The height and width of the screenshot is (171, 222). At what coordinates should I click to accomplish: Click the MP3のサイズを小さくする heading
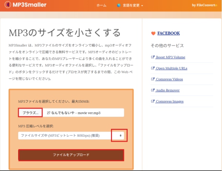(64, 33)
